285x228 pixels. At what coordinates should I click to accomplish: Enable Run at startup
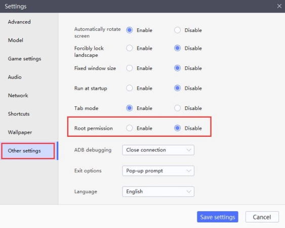pos(130,88)
